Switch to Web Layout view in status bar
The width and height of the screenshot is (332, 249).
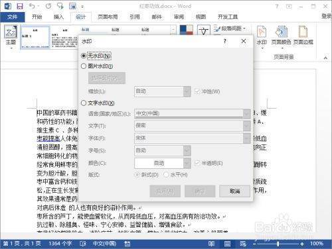pyautogui.click(x=243, y=244)
